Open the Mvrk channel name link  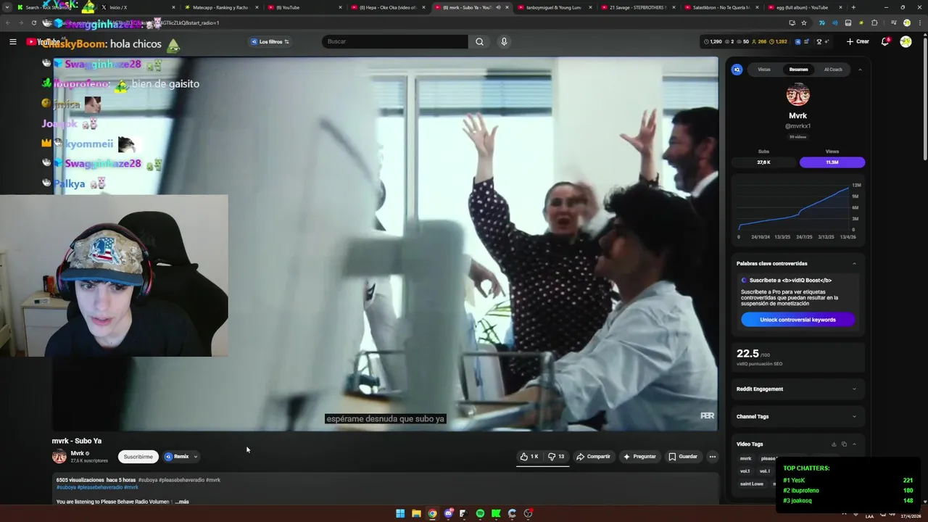(77, 453)
